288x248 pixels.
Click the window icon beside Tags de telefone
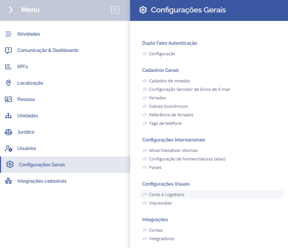pos(145,124)
